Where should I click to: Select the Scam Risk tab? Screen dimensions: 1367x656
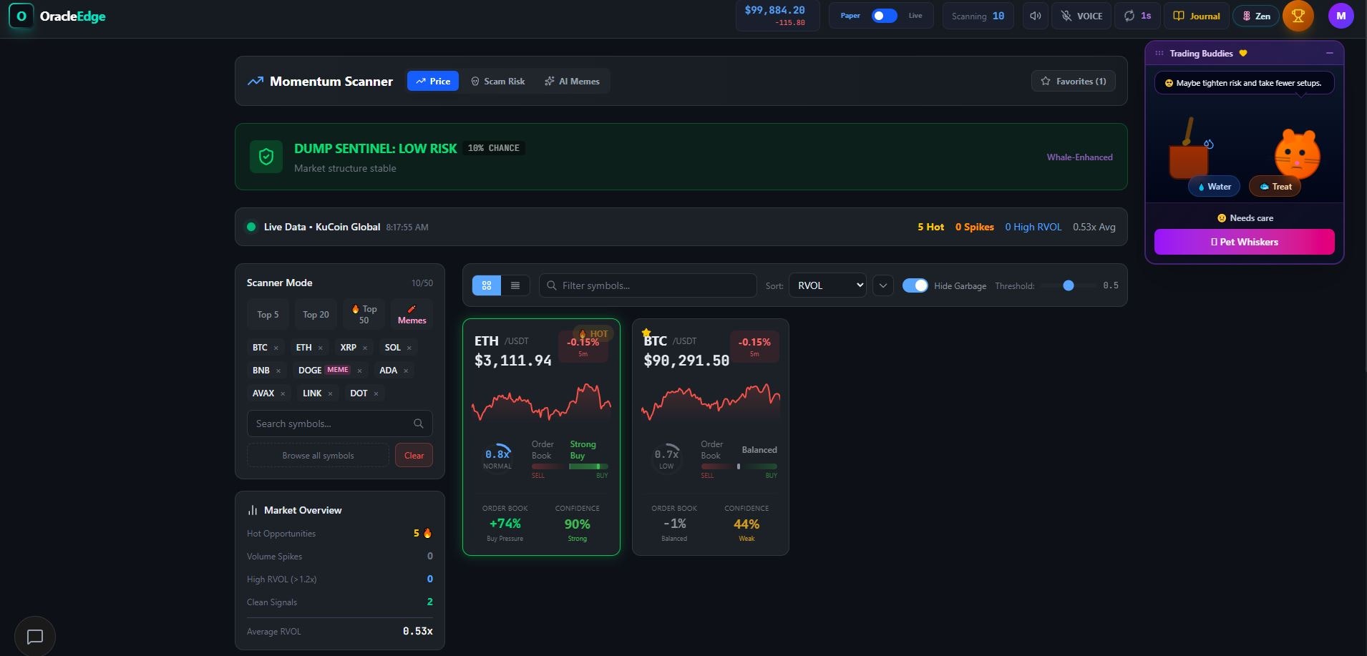(497, 81)
